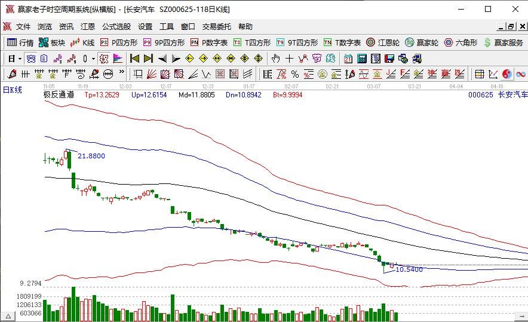Expand the candlestick style dropdown arrow

click(x=93, y=59)
